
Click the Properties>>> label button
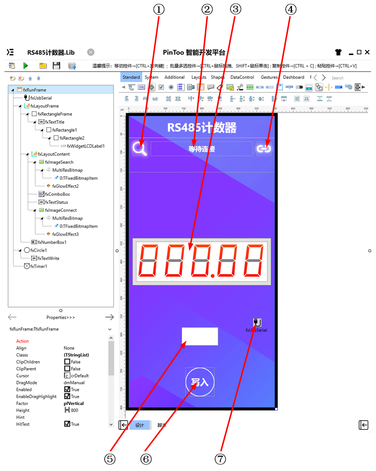coord(61,318)
